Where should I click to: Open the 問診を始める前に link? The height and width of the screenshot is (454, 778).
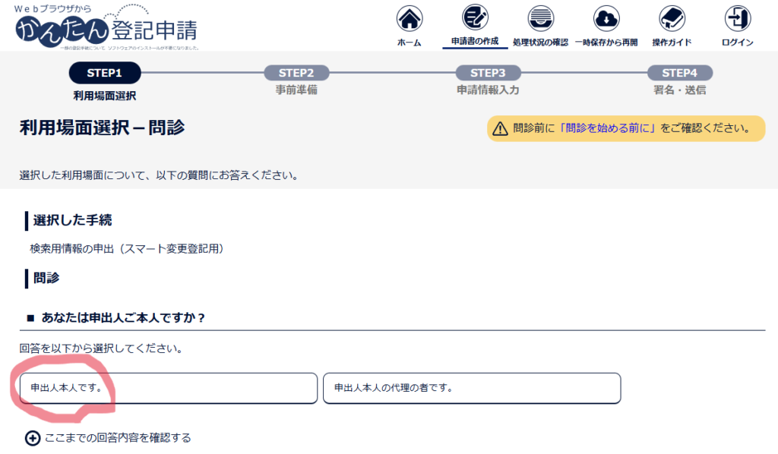(x=608, y=128)
